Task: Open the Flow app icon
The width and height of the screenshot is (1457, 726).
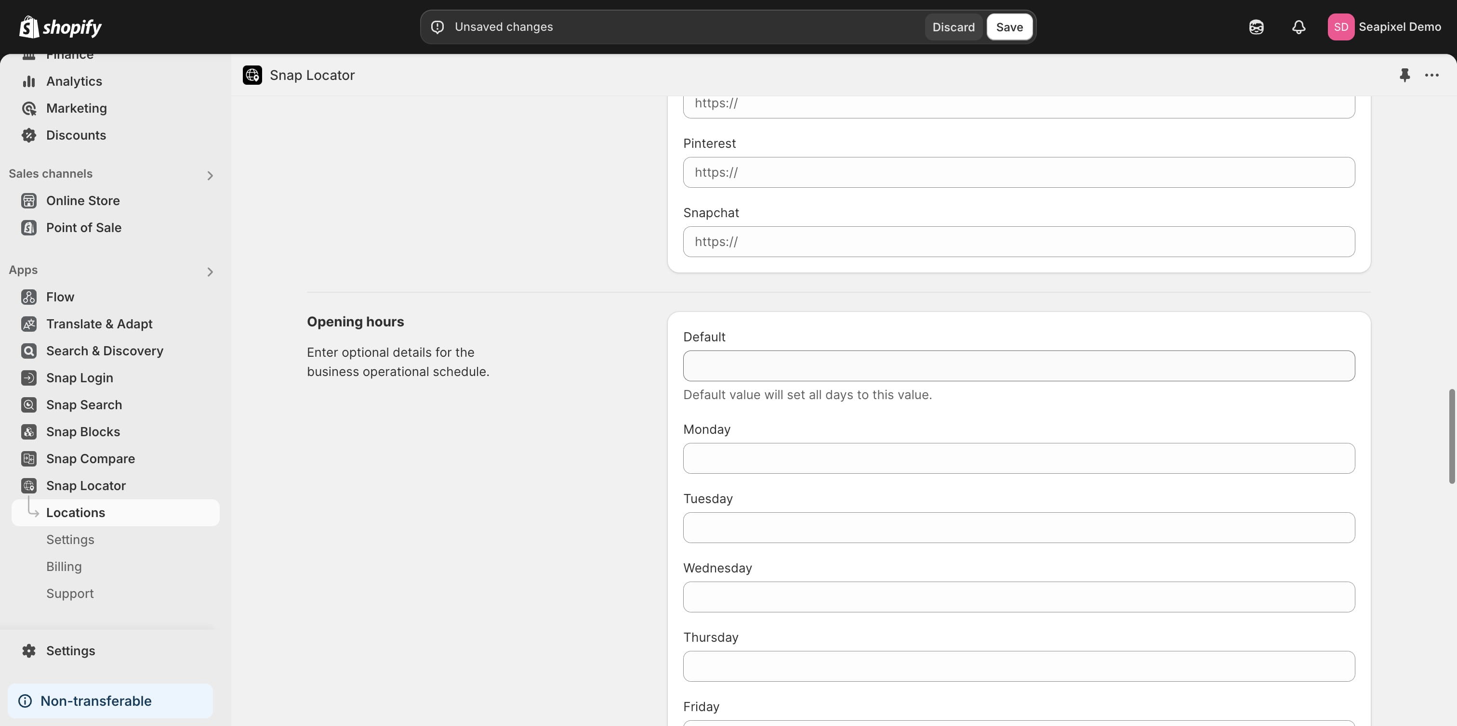Action: tap(29, 297)
